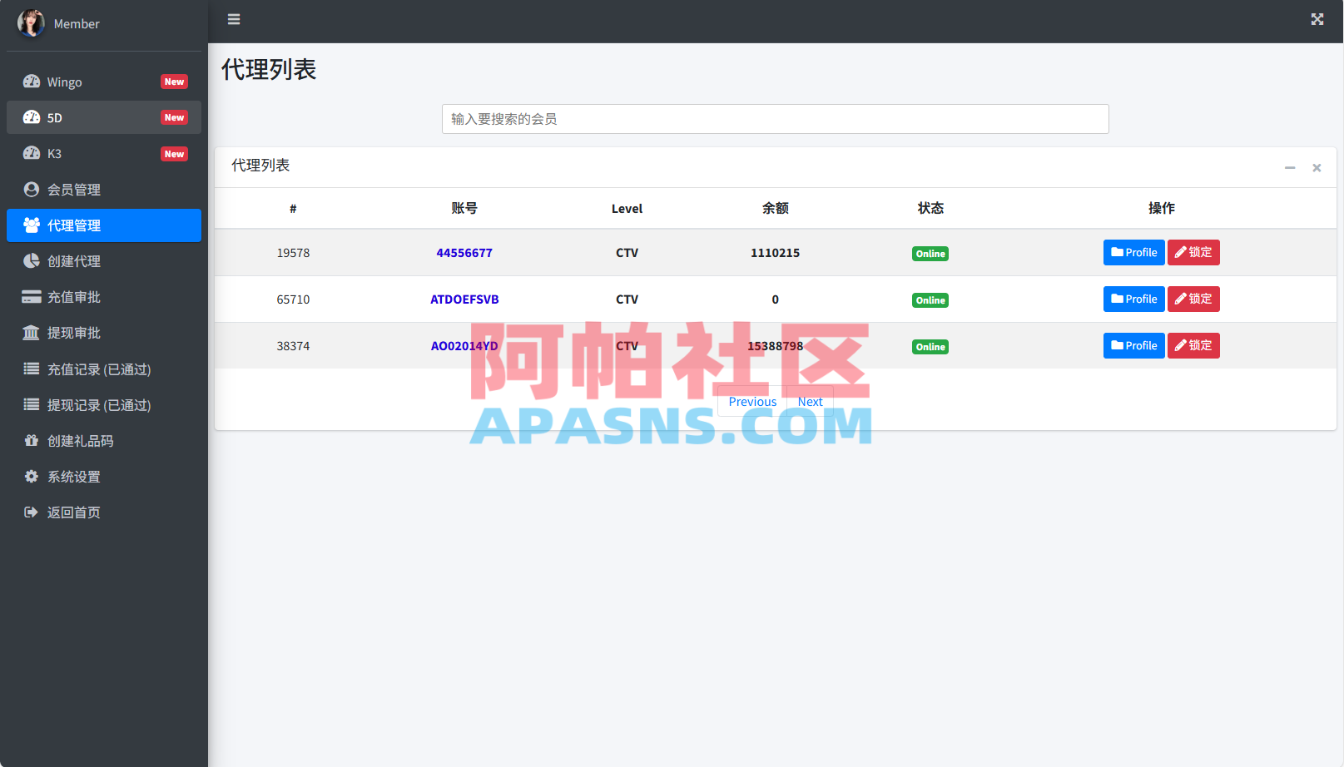The image size is (1344, 767).
Task: Open Profile for account ATDOEFSVB
Action: pos(1133,299)
